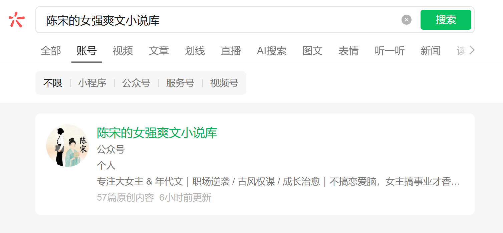Open the 陈宋的女强爽文小说库 account link
Image resolution: width=503 pixels, height=233 pixels.
point(157,133)
